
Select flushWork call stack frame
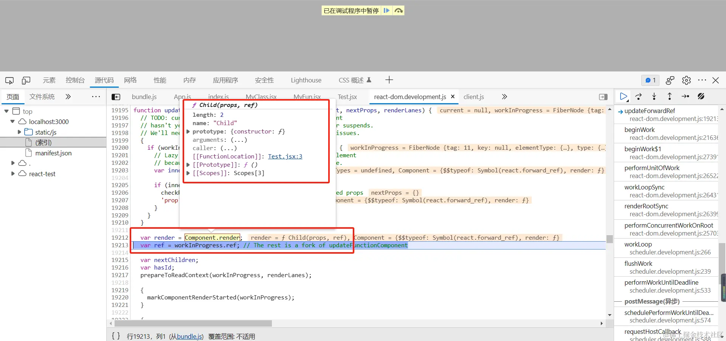pos(666,267)
